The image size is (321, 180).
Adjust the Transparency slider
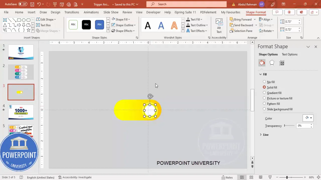tap(289, 126)
